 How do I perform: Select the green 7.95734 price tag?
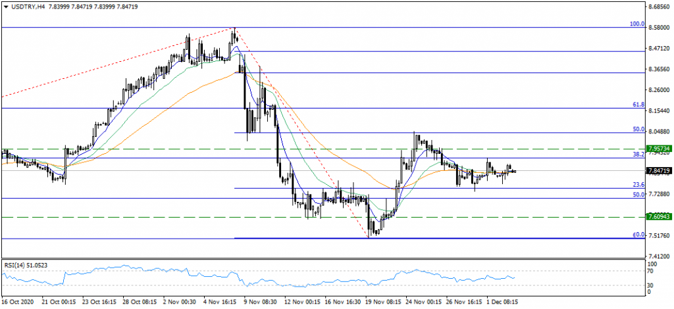click(x=659, y=149)
